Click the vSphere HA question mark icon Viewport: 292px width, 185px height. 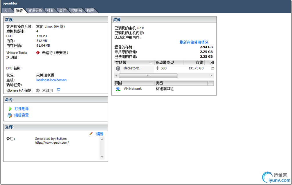click(38, 90)
